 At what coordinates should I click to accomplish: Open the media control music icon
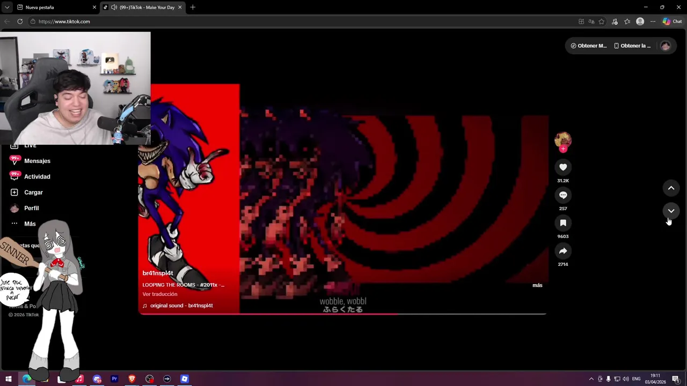(615, 21)
